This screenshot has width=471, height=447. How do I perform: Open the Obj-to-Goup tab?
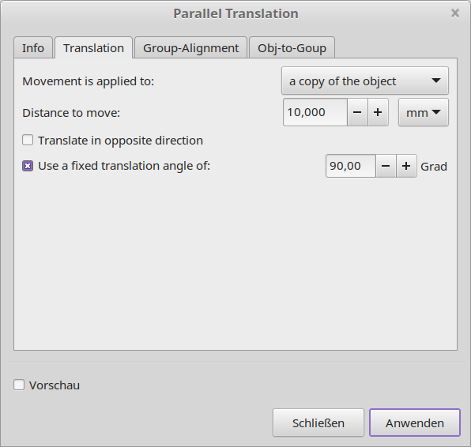coord(292,47)
